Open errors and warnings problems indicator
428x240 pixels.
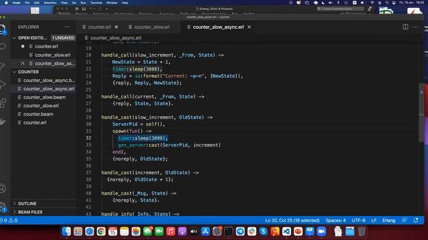(x=9, y=220)
